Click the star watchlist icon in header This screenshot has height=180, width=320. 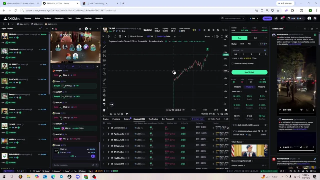tap(276, 18)
